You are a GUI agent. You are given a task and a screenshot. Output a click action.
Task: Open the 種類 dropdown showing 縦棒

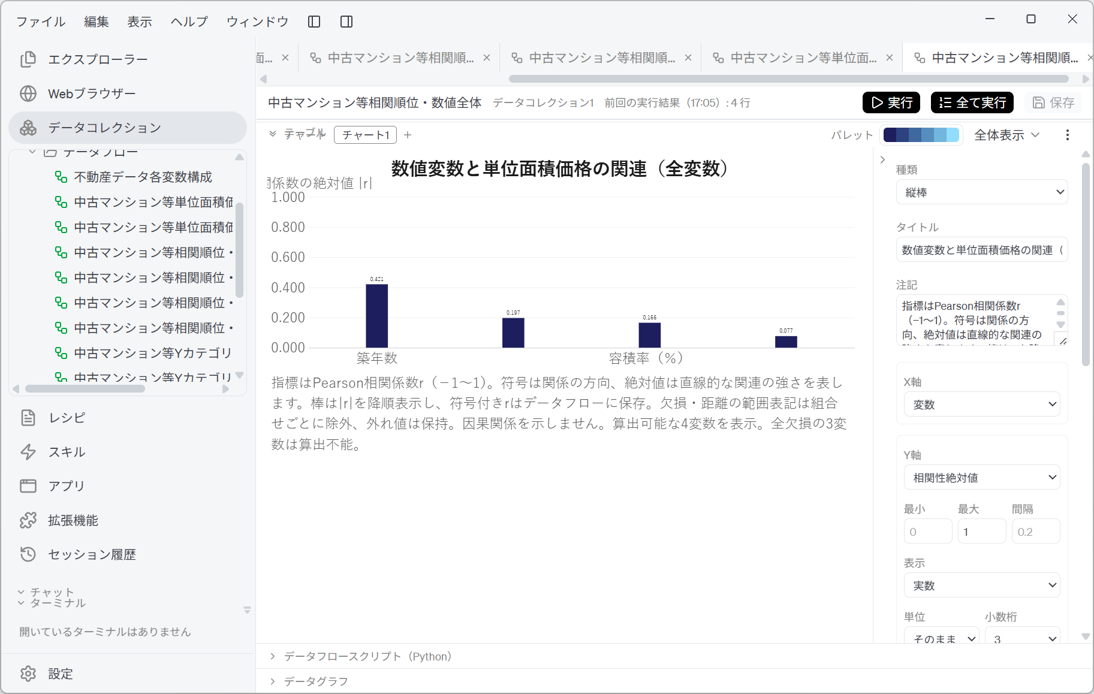point(982,192)
